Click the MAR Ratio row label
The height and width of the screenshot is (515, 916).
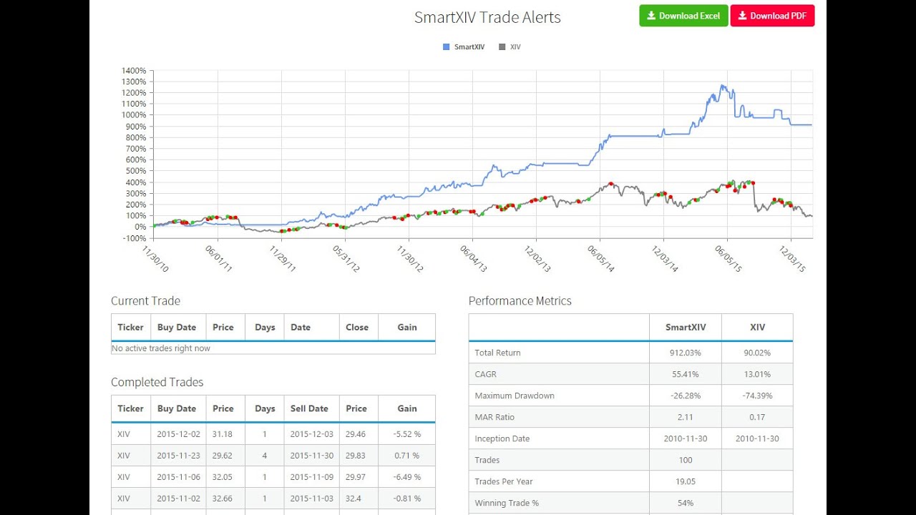494,417
